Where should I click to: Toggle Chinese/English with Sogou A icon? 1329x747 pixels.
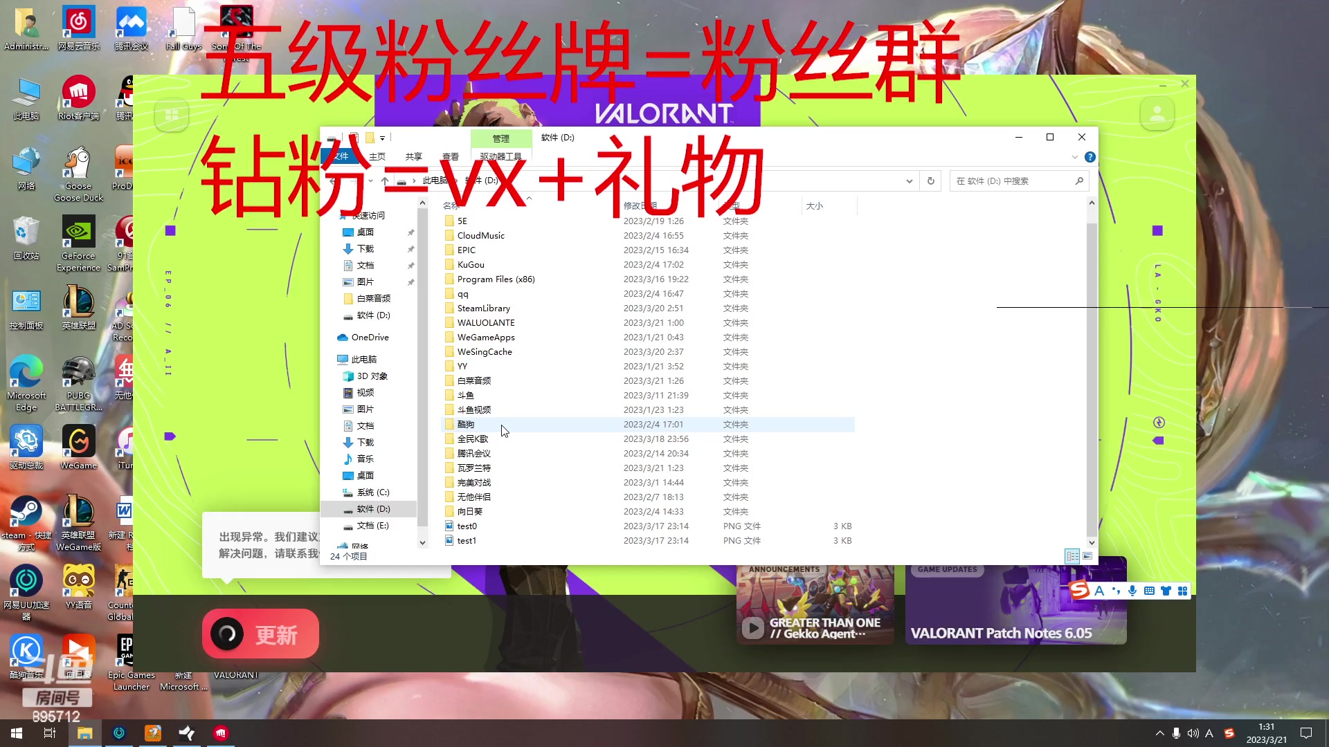pyautogui.click(x=1099, y=591)
